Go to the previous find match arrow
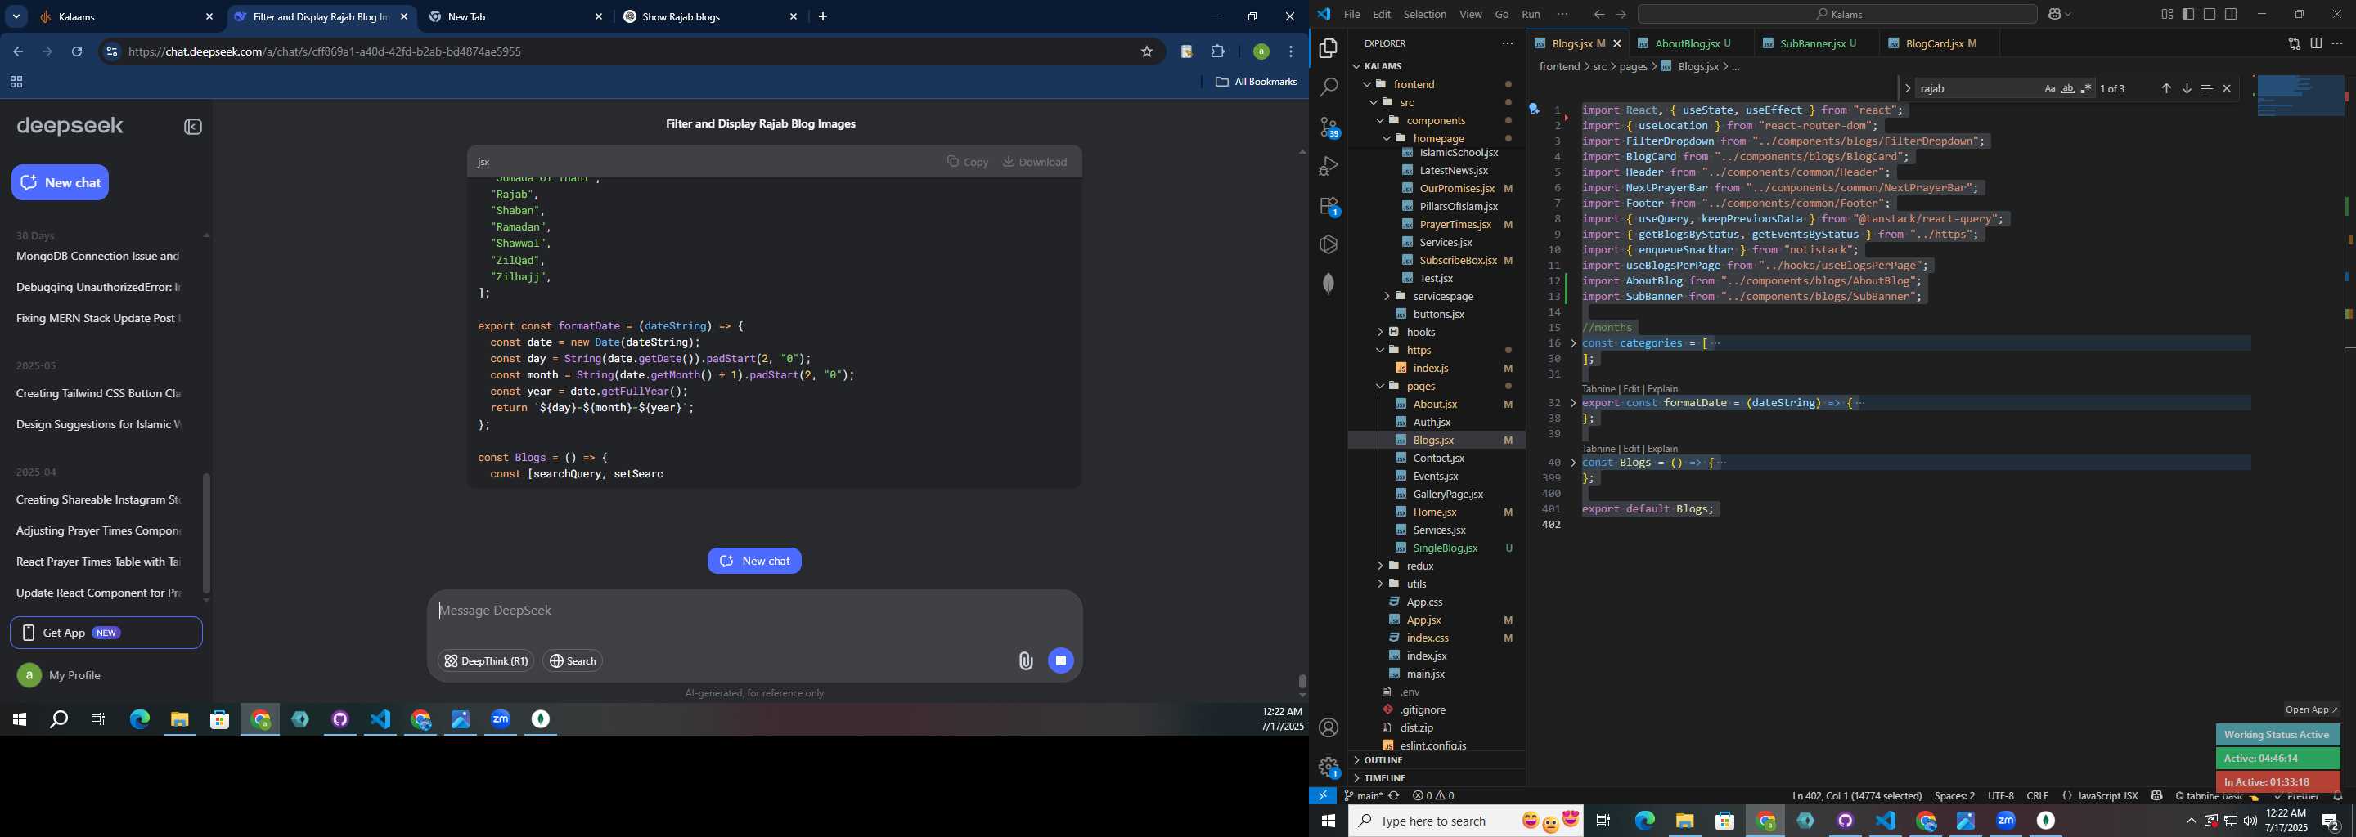 pyautogui.click(x=2165, y=88)
